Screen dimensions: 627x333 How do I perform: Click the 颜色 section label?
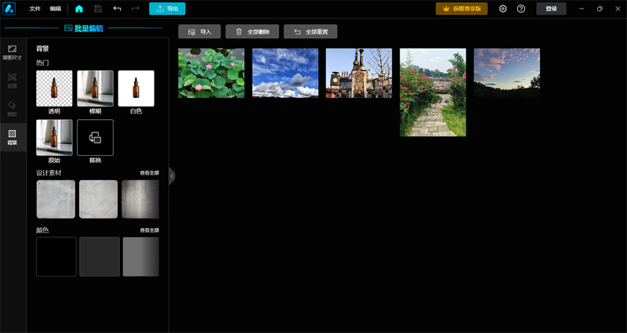pos(42,230)
